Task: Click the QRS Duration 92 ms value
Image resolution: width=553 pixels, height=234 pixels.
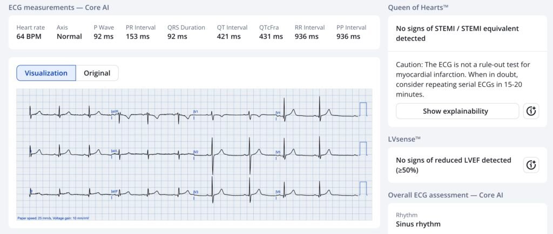Action: tap(177, 37)
